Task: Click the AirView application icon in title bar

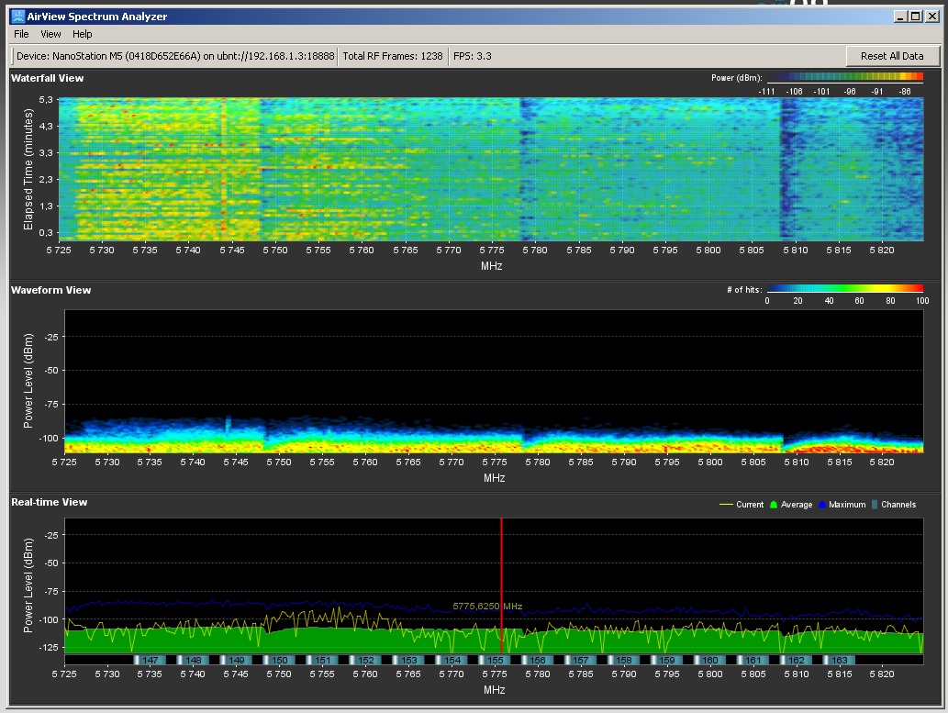Action: 18,17
